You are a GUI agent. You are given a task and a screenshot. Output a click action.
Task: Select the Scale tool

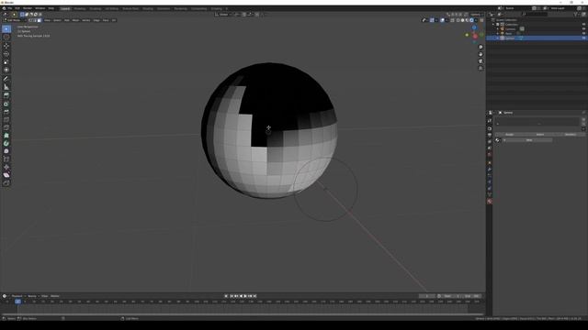coord(6,61)
